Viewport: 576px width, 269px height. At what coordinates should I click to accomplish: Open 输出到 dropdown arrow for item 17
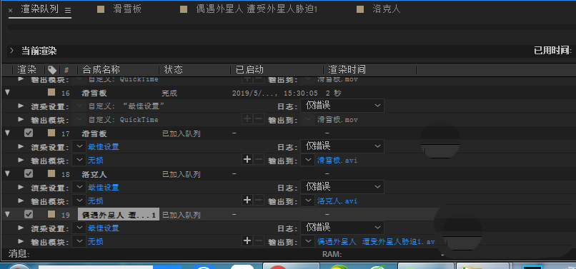click(308, 160)
